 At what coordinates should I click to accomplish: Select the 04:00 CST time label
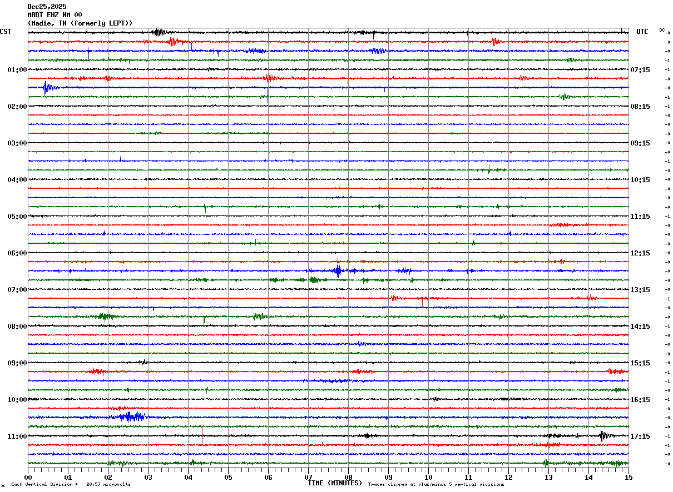pyautogui.click(x=17, y=180)
